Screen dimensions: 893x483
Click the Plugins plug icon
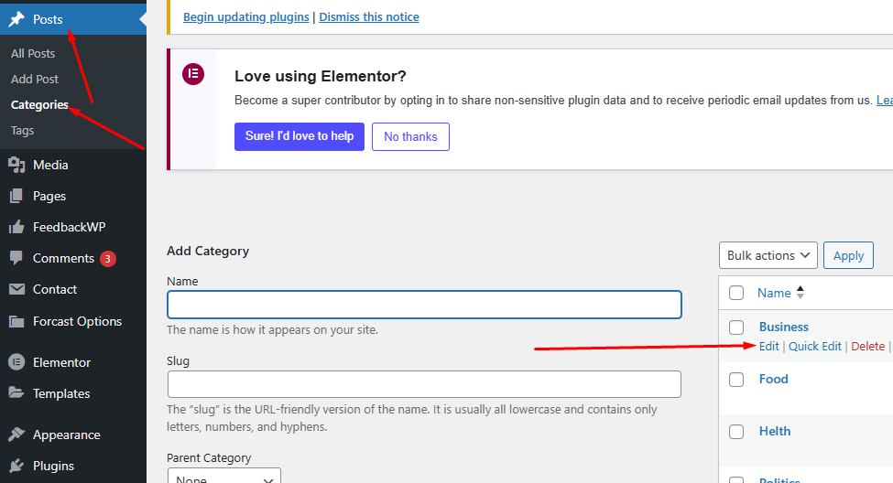click(16, 466)
